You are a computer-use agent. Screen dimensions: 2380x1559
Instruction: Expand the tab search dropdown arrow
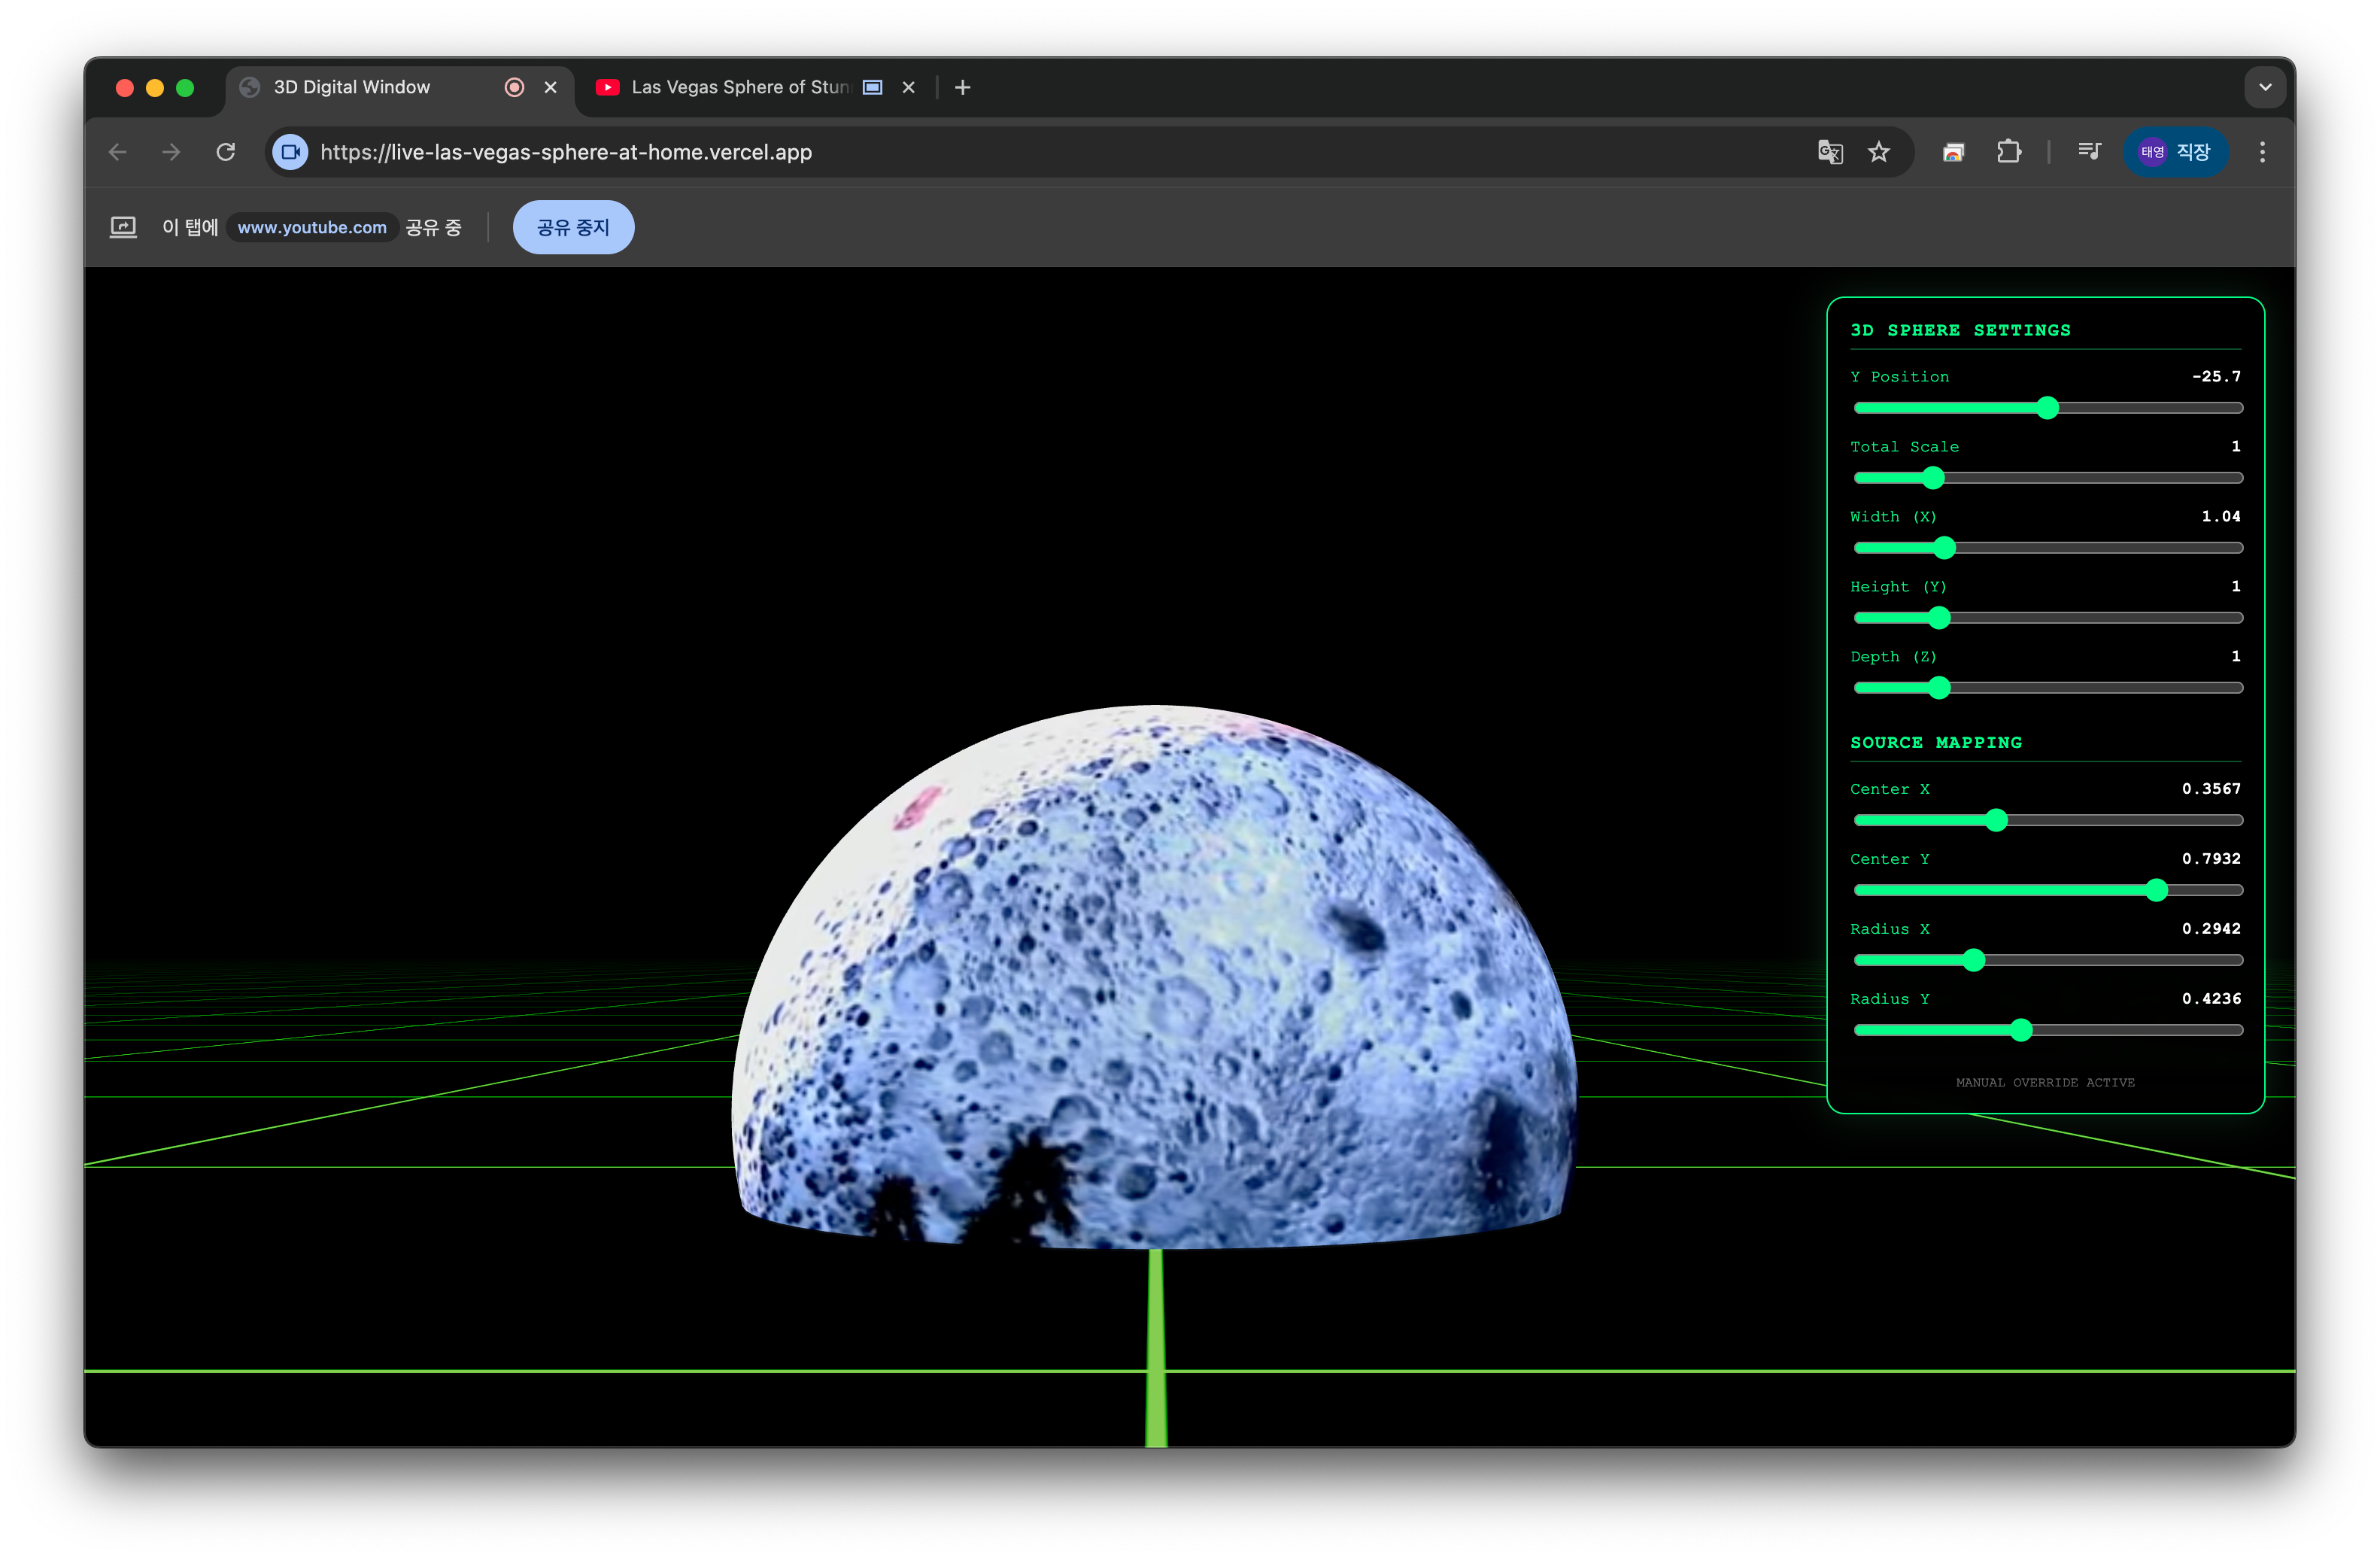pyautogui.click(x=2265, y=87)
